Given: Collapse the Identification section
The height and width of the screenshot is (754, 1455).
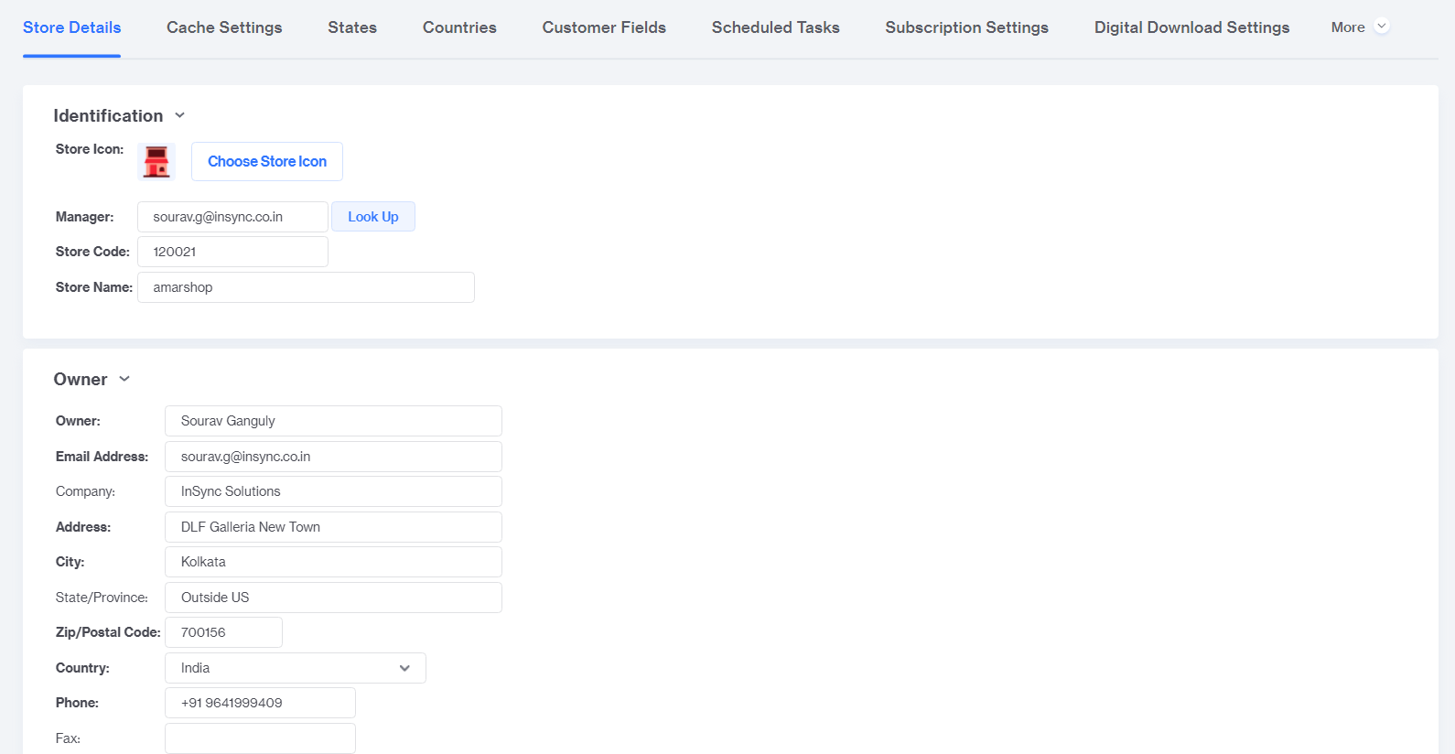Looking at the screenshot, I should coord(180,115).
